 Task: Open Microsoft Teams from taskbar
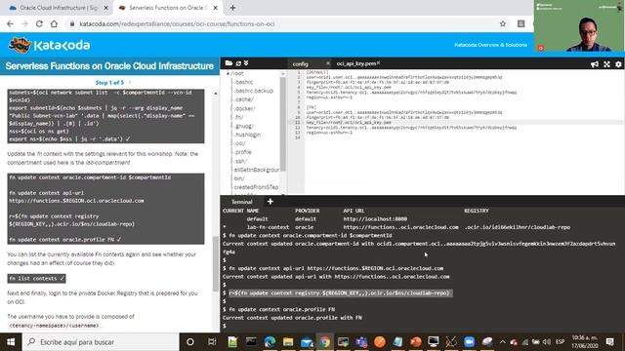361,342
